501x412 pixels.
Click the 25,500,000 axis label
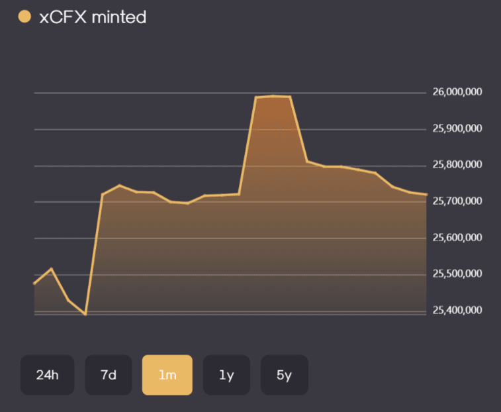pos(457,274)
